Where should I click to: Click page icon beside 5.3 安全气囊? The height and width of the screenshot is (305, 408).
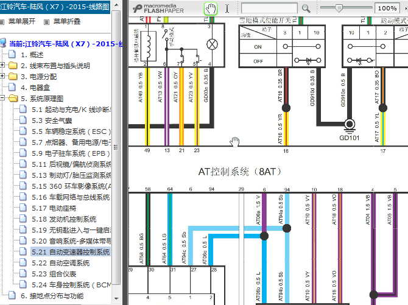click(23, 120)
